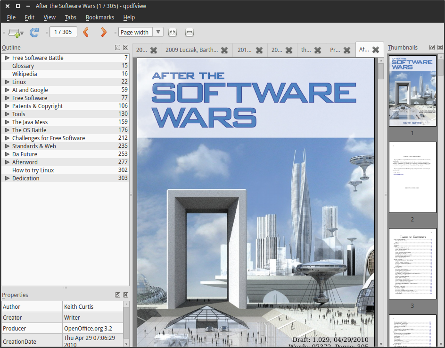The image size is (445, 348).
Task: Click the page number field
Action: [63, 32]
